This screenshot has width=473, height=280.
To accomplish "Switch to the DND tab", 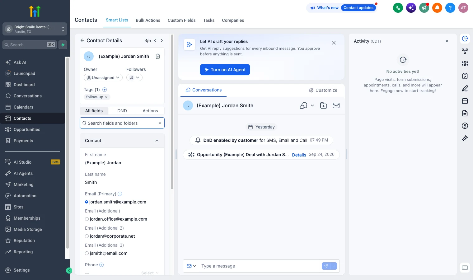I will pos(122,111).
